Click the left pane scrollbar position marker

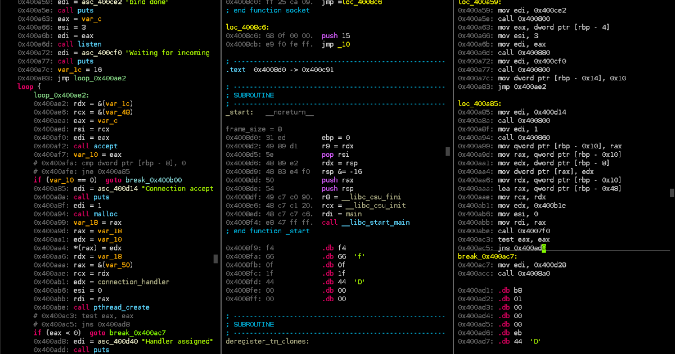click(x=215, y=258)
